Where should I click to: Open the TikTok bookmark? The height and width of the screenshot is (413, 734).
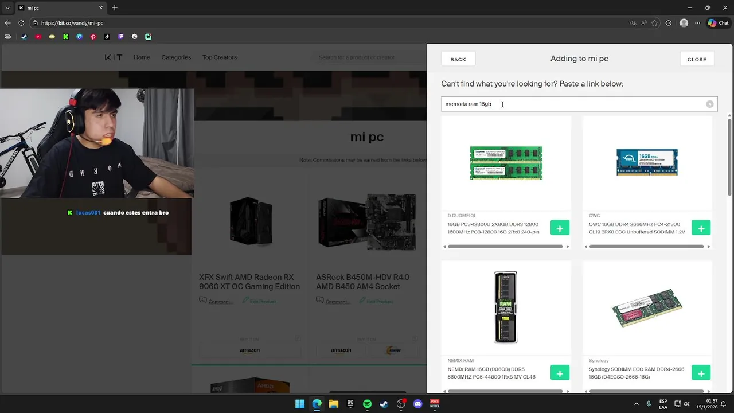click(107, 37)
